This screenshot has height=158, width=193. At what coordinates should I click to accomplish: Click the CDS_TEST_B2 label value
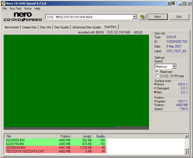pos(176,51)
